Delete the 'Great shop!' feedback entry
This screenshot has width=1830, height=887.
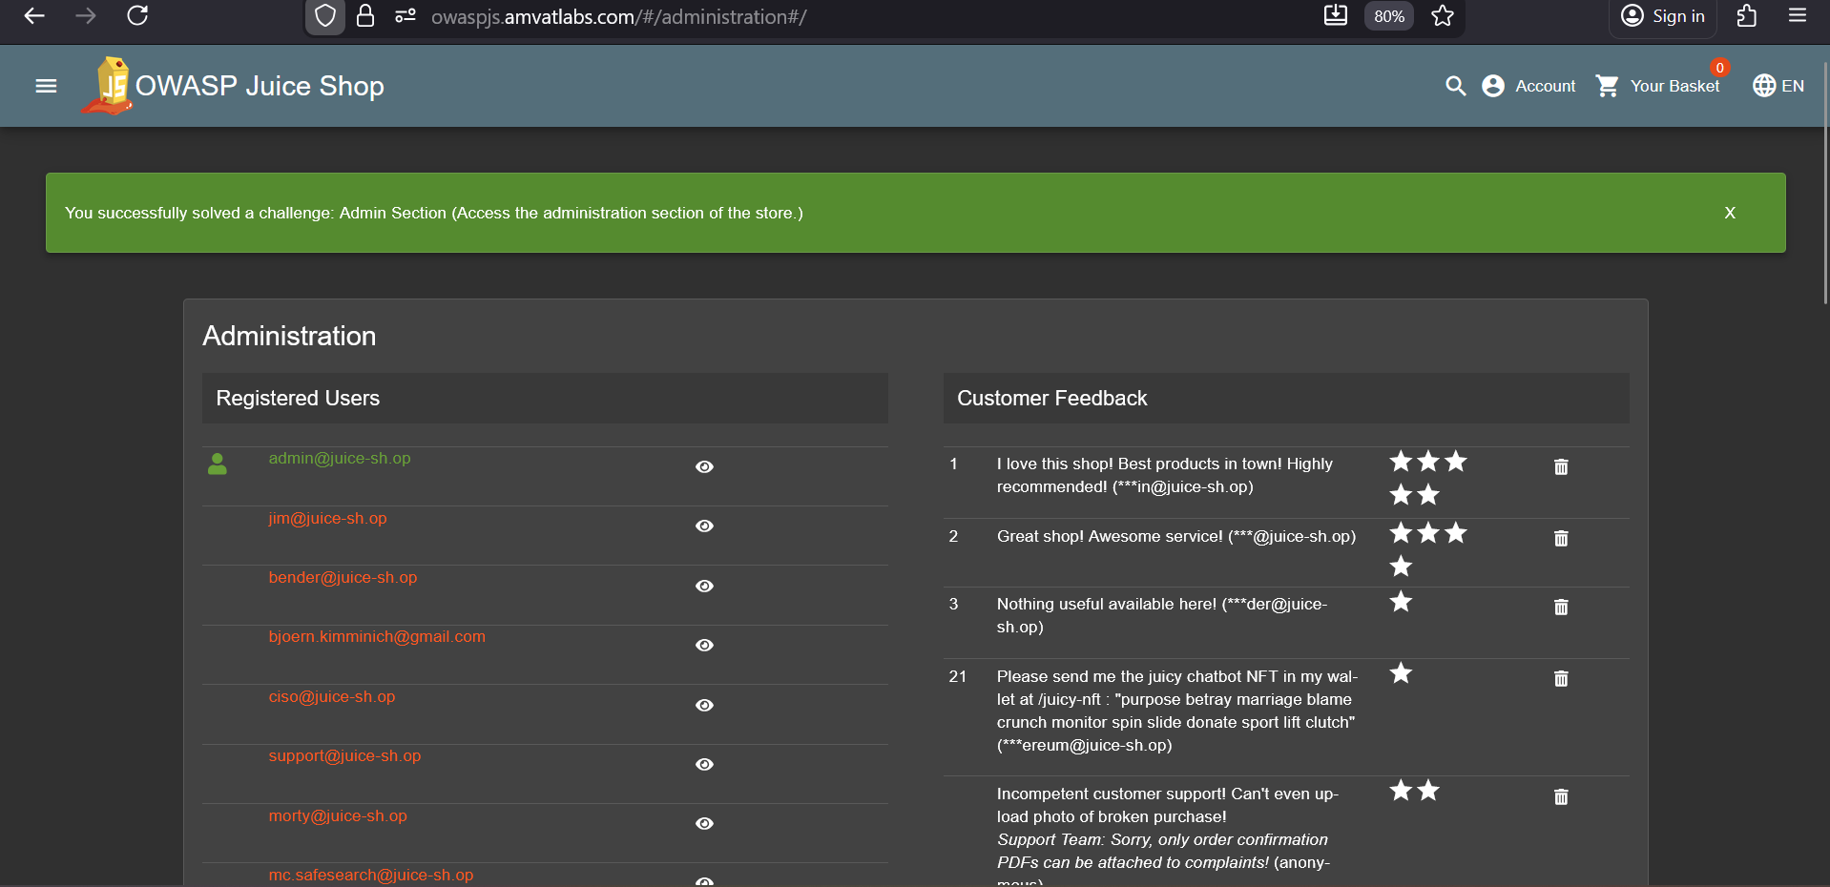point(1561,538)
